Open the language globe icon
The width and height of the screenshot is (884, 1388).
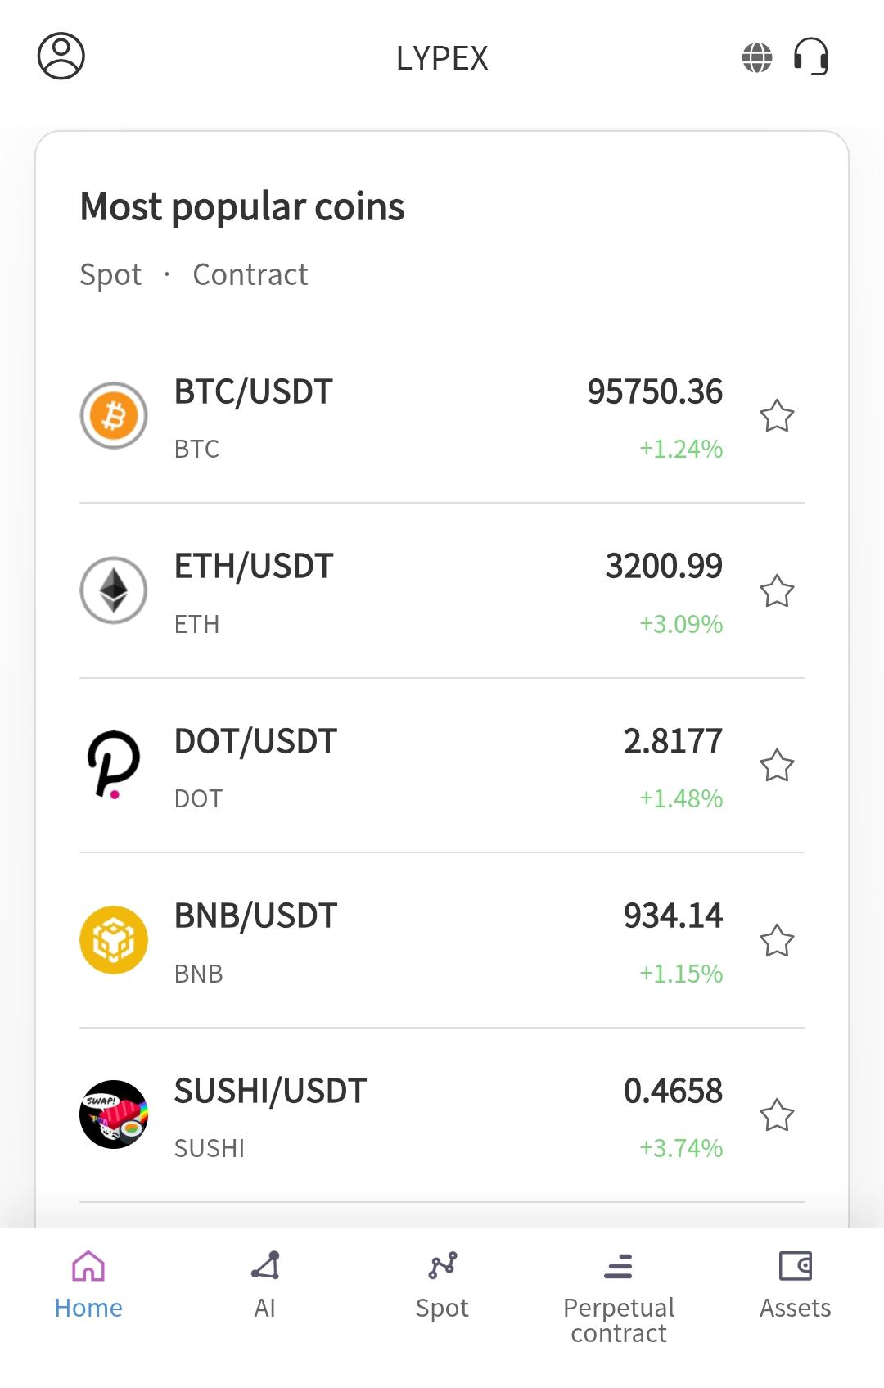(757, 57)
